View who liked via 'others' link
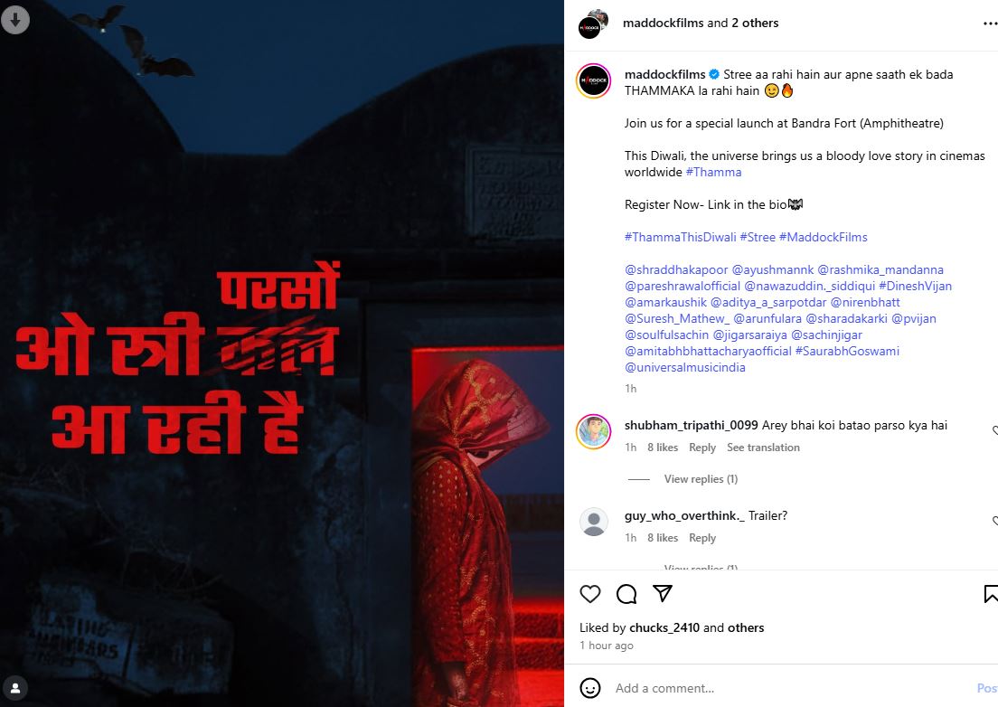This screenshot has width=998, height=707. click(745, 627)
